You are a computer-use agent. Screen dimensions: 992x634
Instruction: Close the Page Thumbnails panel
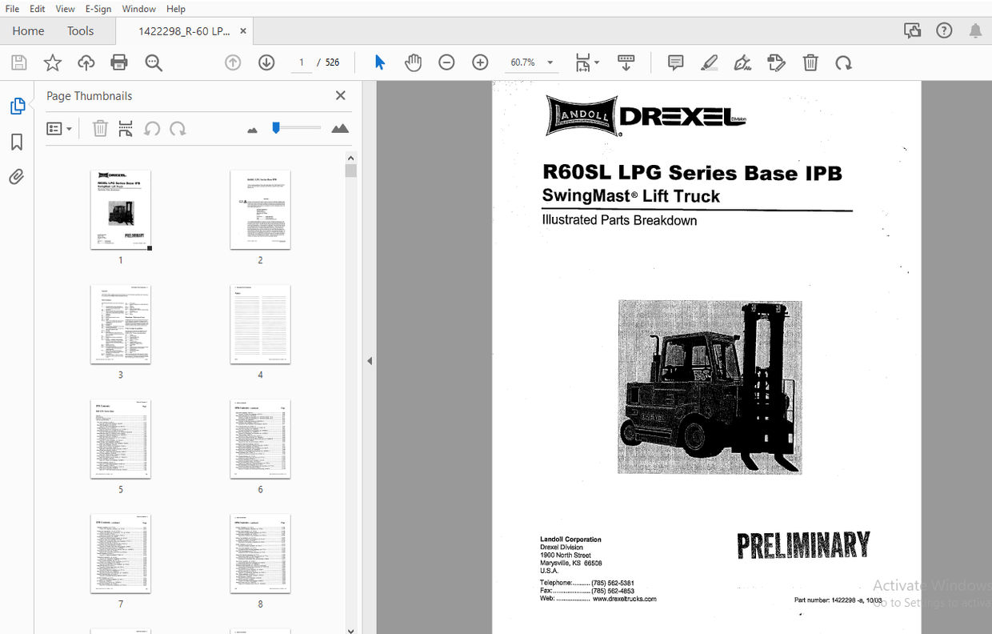pos(340,95)
